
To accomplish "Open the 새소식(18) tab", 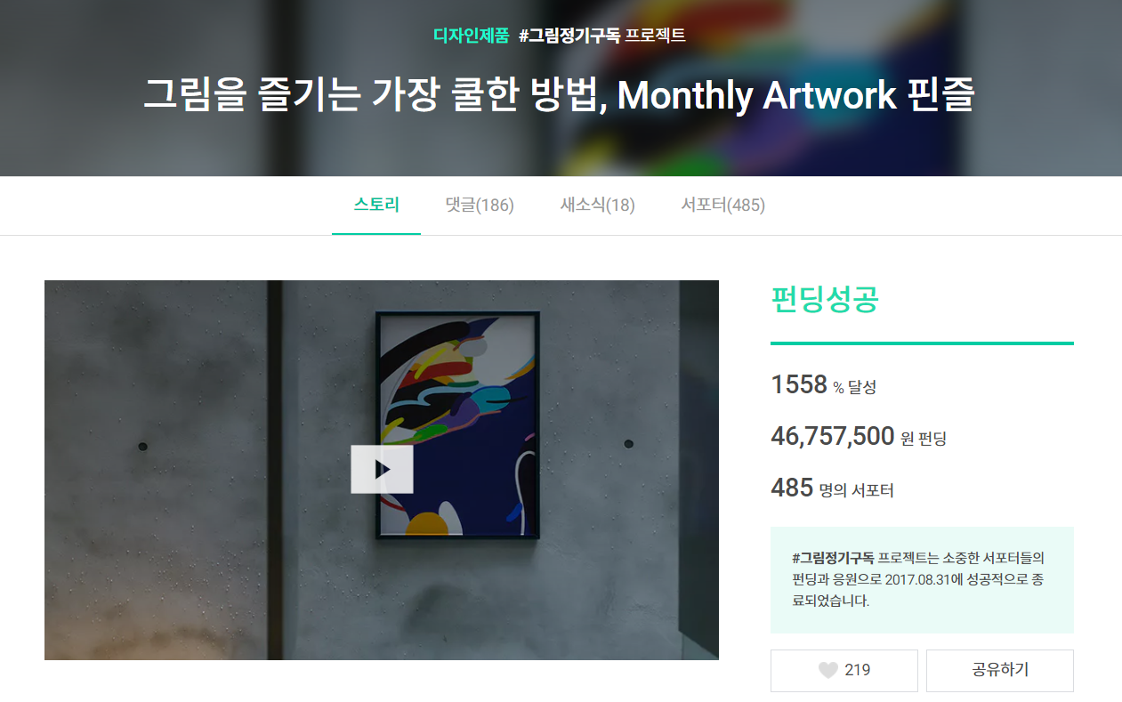I will click(597, 206).
